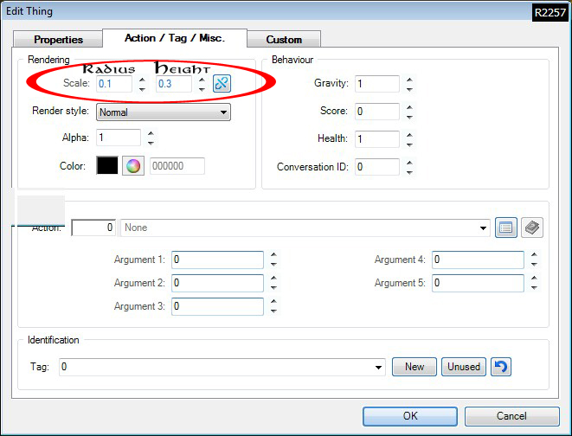Open the Action None dropdown list
The width and height of the screenshot is (572, 436).
point(483,228)
